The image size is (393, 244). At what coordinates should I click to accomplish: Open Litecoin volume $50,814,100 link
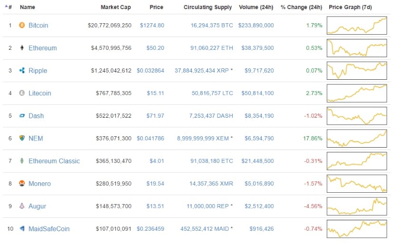coord(256,94)
